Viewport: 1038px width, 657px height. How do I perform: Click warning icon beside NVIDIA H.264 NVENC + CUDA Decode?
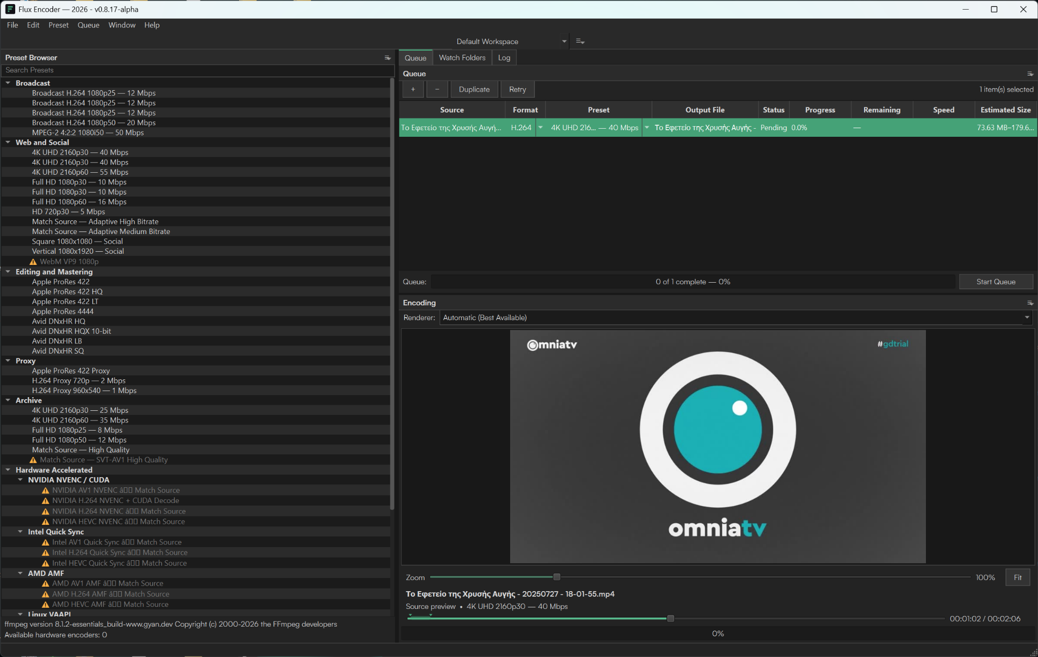[x=46, y=500]
